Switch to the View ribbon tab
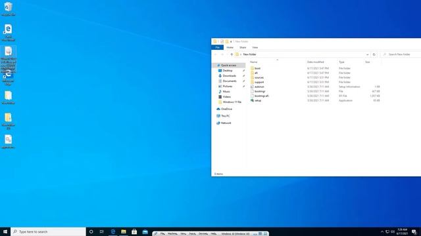The height and width of the screenshot is (236, 421). click(x=255, y=47)
